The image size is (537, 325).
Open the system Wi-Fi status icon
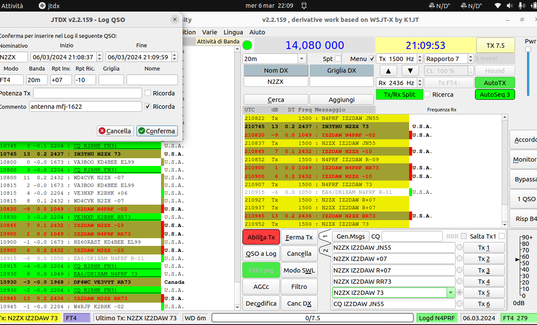pyautogui.click(x=498, y=6)
